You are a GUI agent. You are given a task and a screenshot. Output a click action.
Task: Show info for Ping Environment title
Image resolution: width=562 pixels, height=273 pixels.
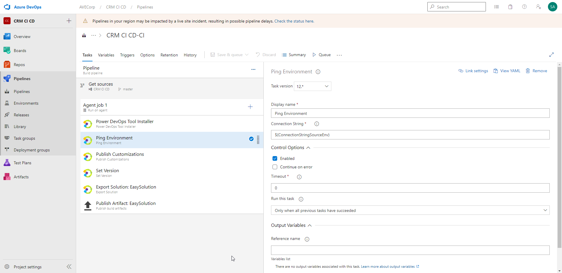coord(318,72)
